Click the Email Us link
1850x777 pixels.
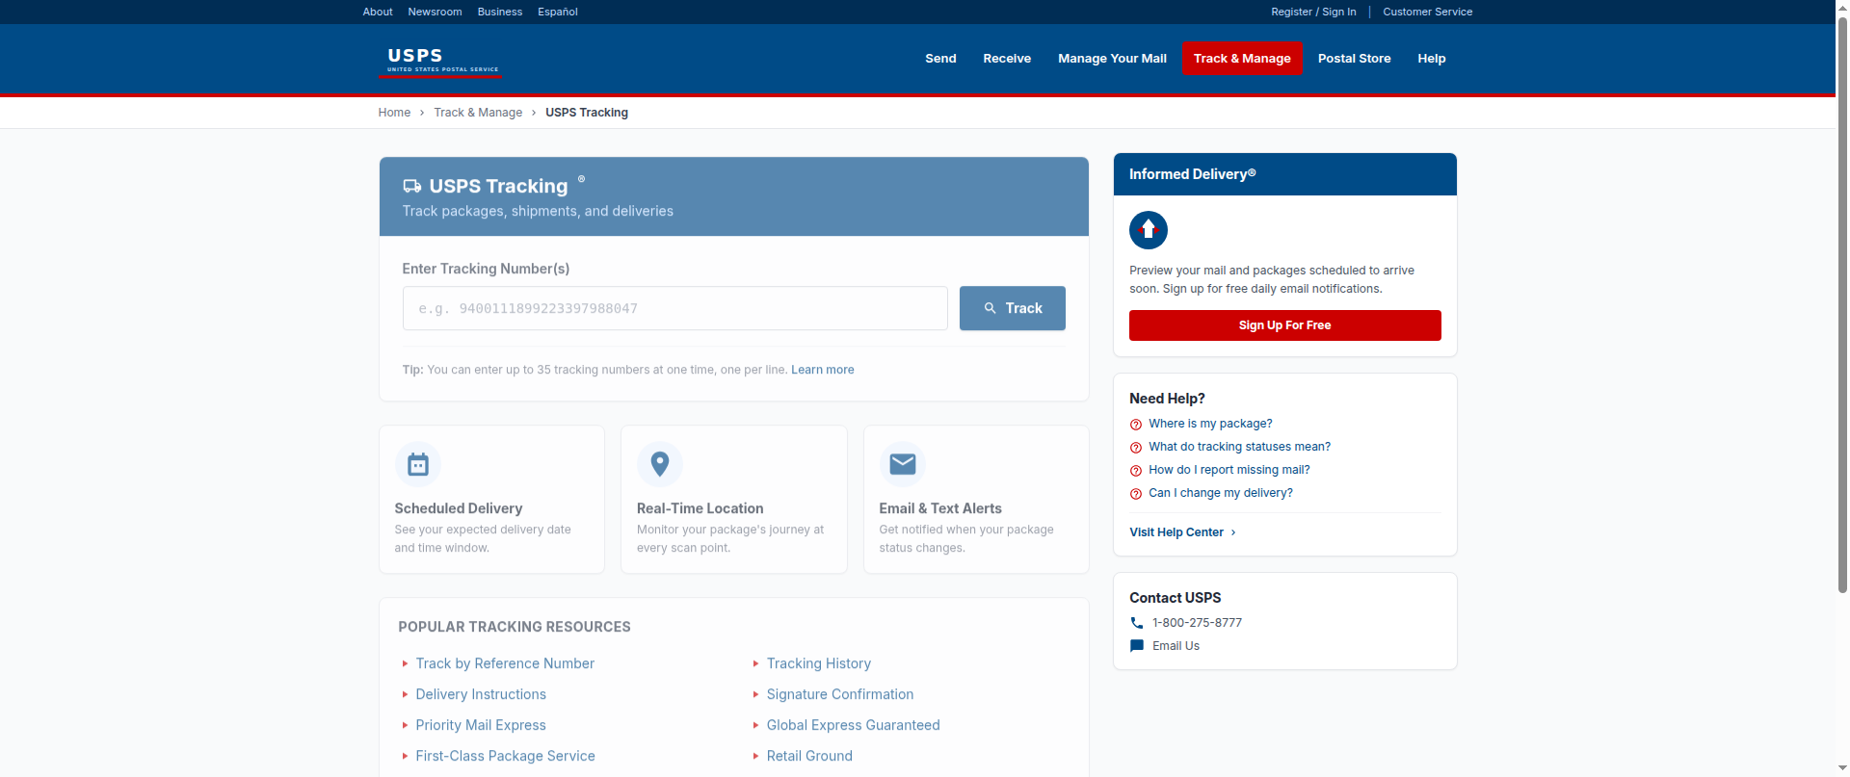tap(1176, 646)
